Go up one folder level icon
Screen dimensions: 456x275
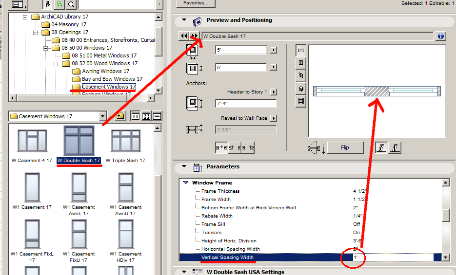click(x=120, y=116)
